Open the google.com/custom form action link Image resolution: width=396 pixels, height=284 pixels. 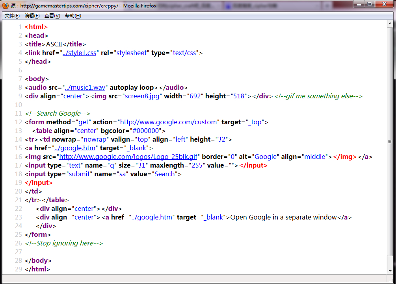click(x=169, y=122)
